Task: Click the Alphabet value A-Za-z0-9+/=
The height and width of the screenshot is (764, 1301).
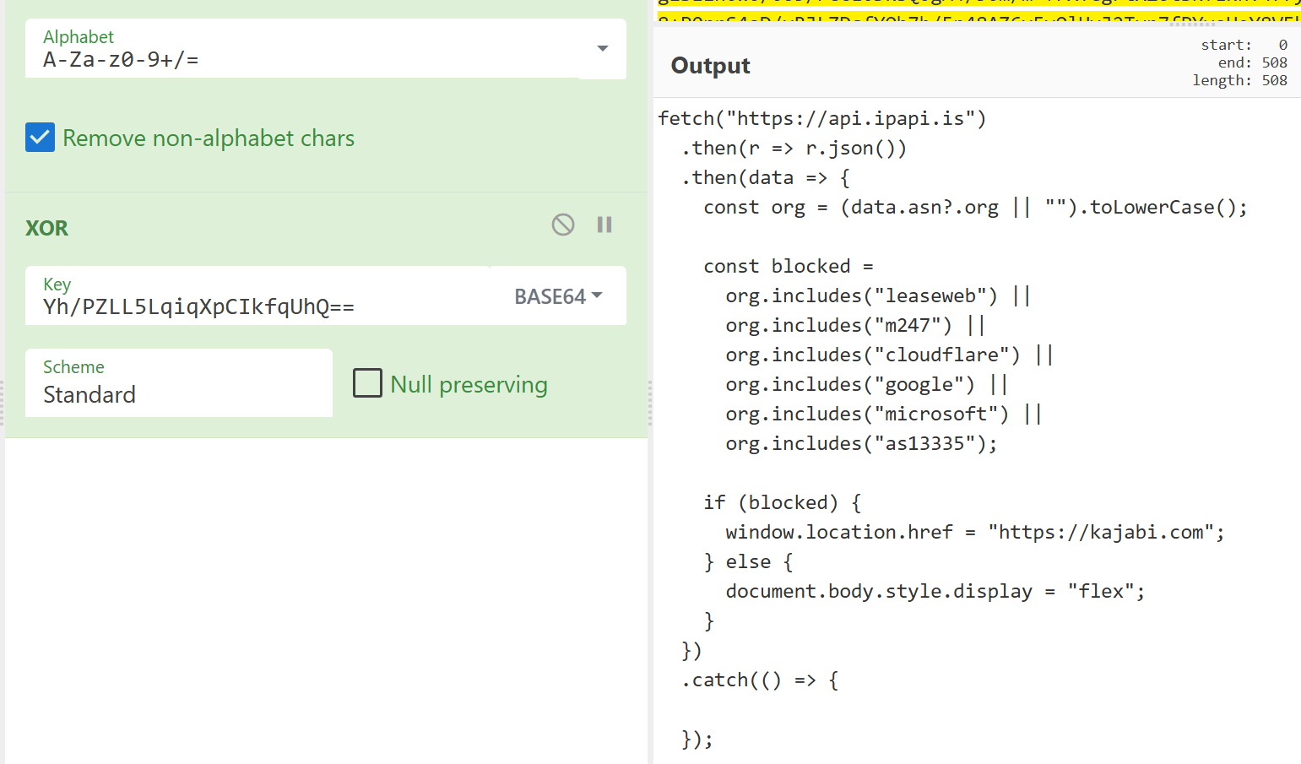Action: click(121, 60)
